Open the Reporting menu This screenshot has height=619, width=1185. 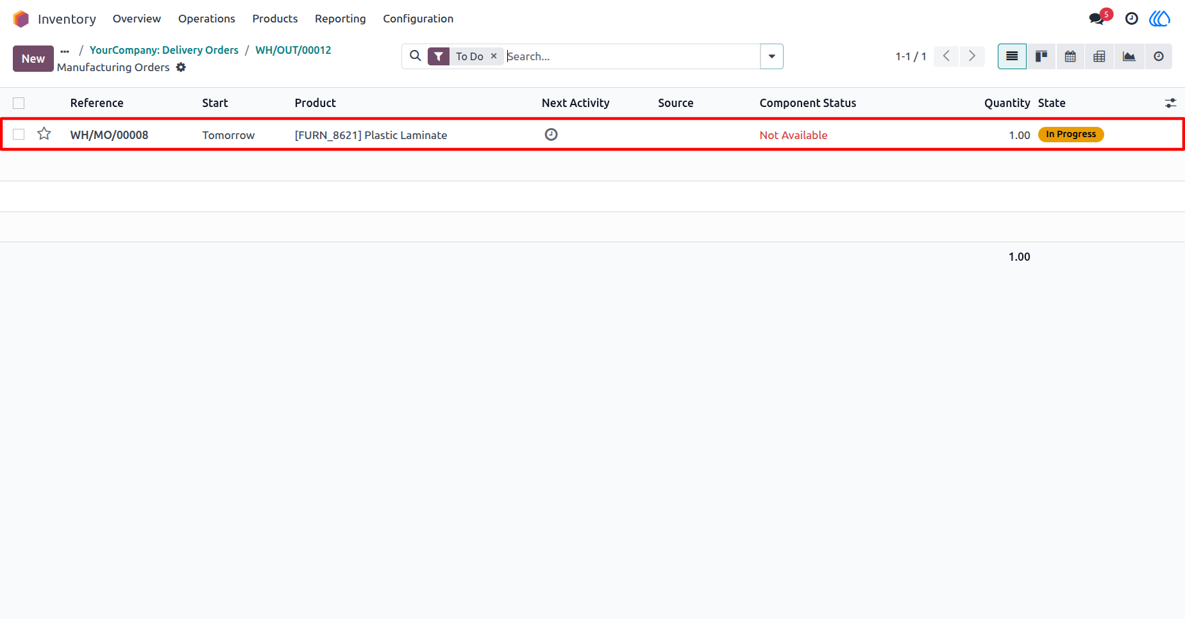[340, 19]
